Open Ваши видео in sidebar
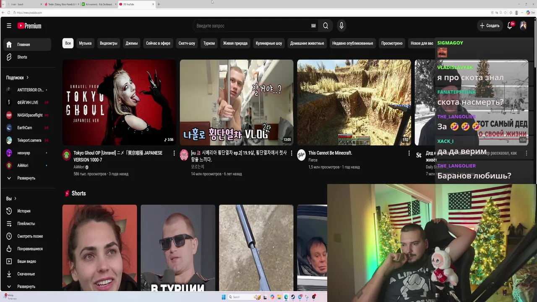The height and width of the screenshot is (302, 537). coord(28,261)
